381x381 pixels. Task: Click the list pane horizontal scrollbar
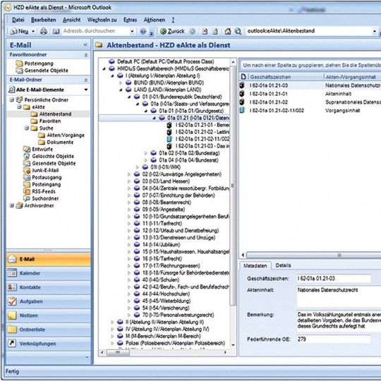point(314,255)
